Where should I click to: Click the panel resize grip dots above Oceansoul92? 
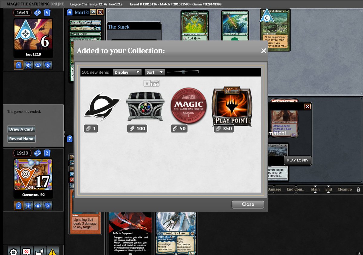(33, 148)
